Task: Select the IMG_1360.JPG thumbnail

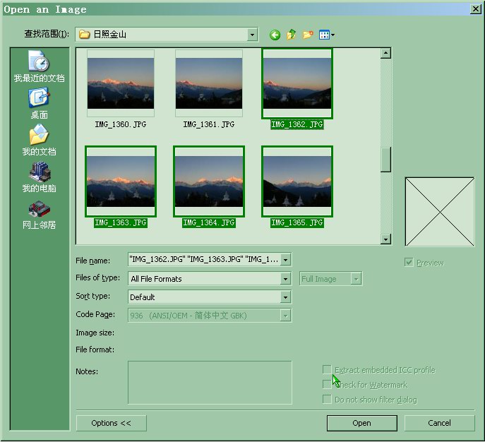Action: tap(121, 83)
